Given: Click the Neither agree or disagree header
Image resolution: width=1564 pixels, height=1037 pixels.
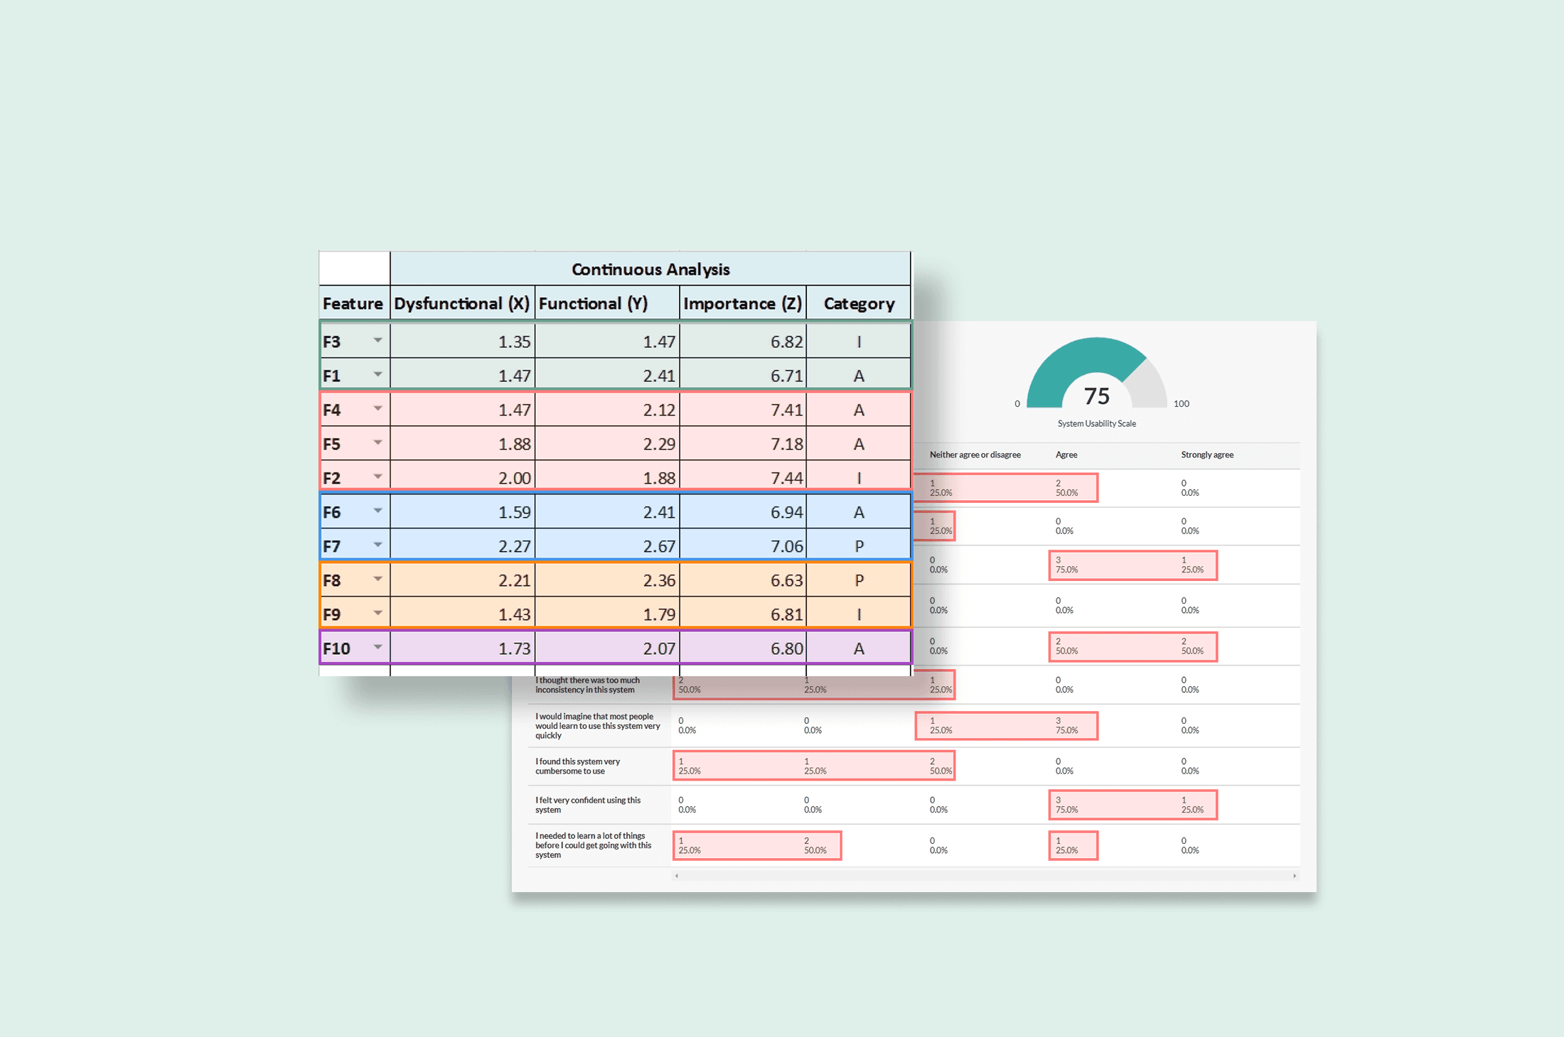Looking at the screenshot, I should pyautogui.click(x=975, y=455).
